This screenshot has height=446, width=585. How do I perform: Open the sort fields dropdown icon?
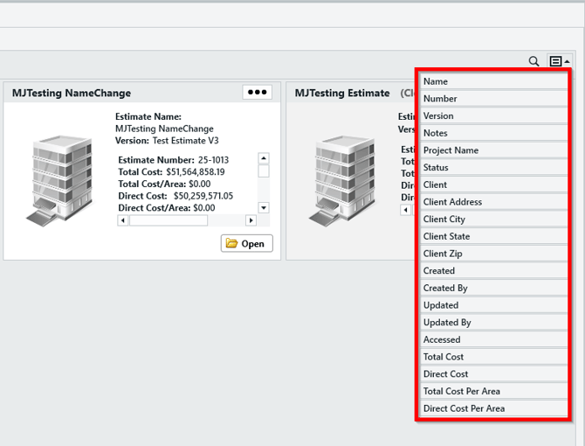tap(558, 61)
